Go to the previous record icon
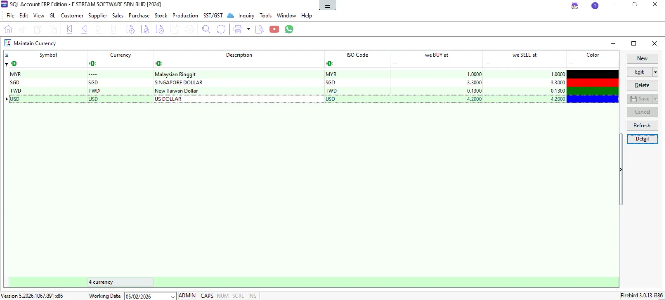 (x=84, y=29)
